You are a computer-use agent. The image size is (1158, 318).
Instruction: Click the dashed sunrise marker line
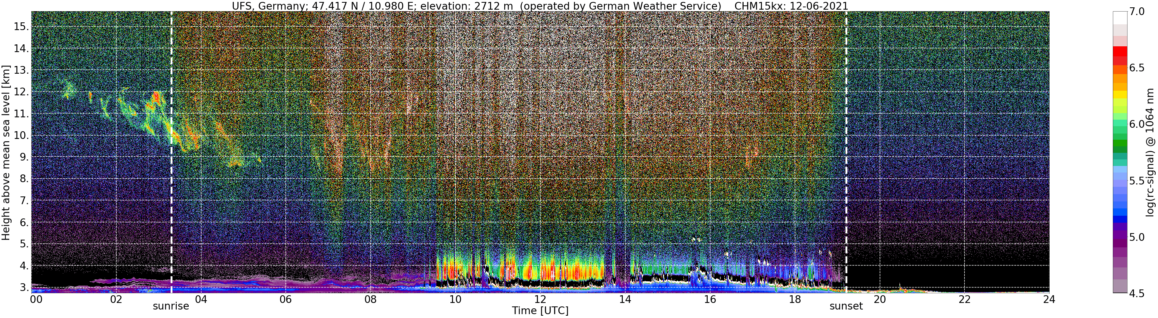point(171,152)
